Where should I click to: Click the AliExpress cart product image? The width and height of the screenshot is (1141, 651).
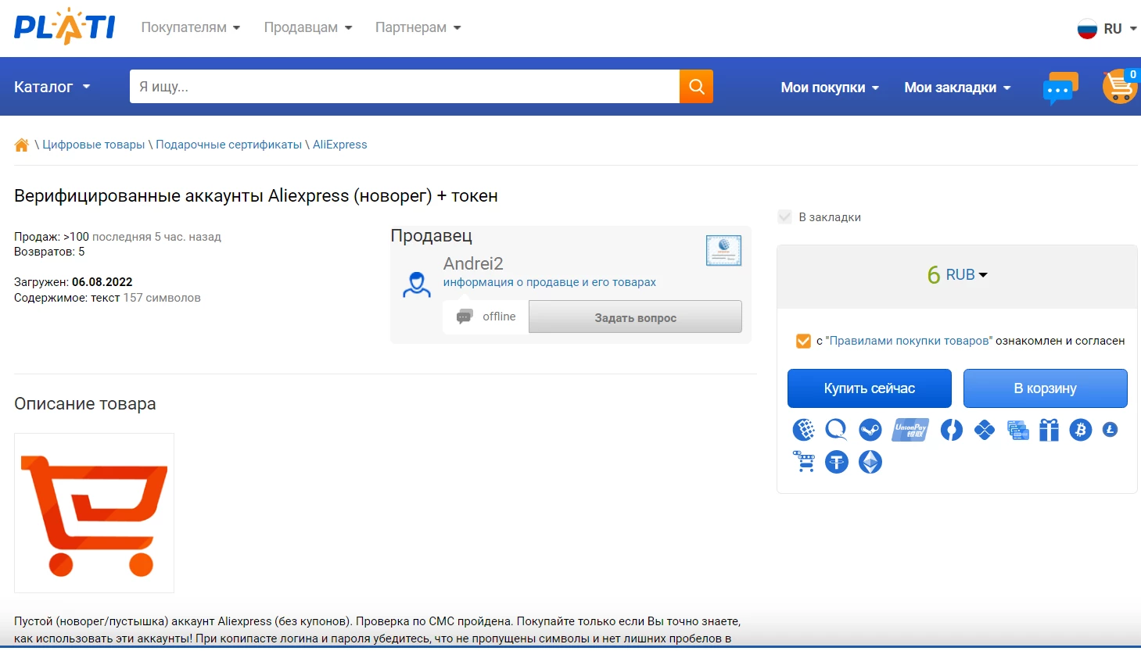tap(94, 513)
